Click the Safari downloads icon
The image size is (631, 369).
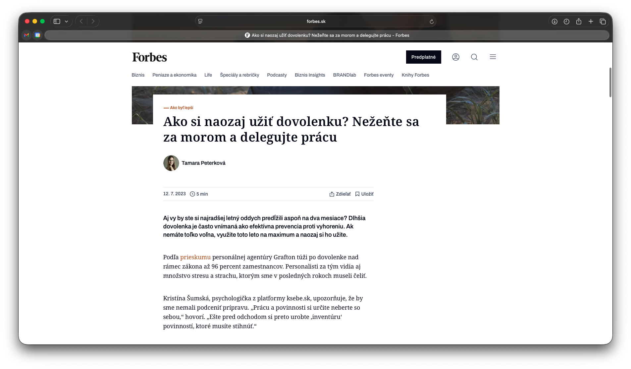(x=554, y=22)
